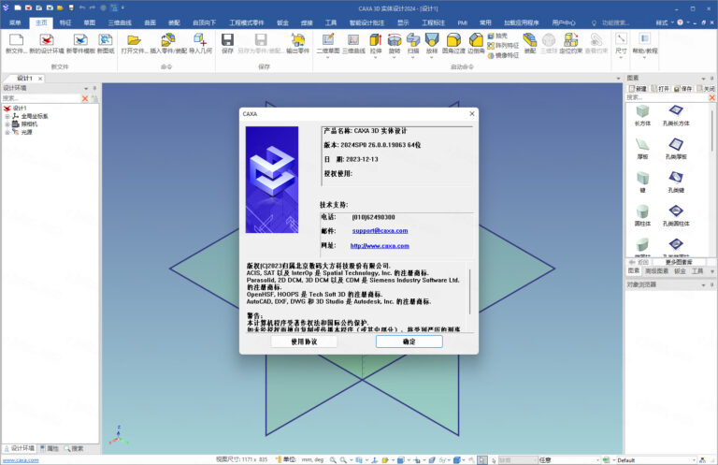Click the 导入几何 import icon

200,40
